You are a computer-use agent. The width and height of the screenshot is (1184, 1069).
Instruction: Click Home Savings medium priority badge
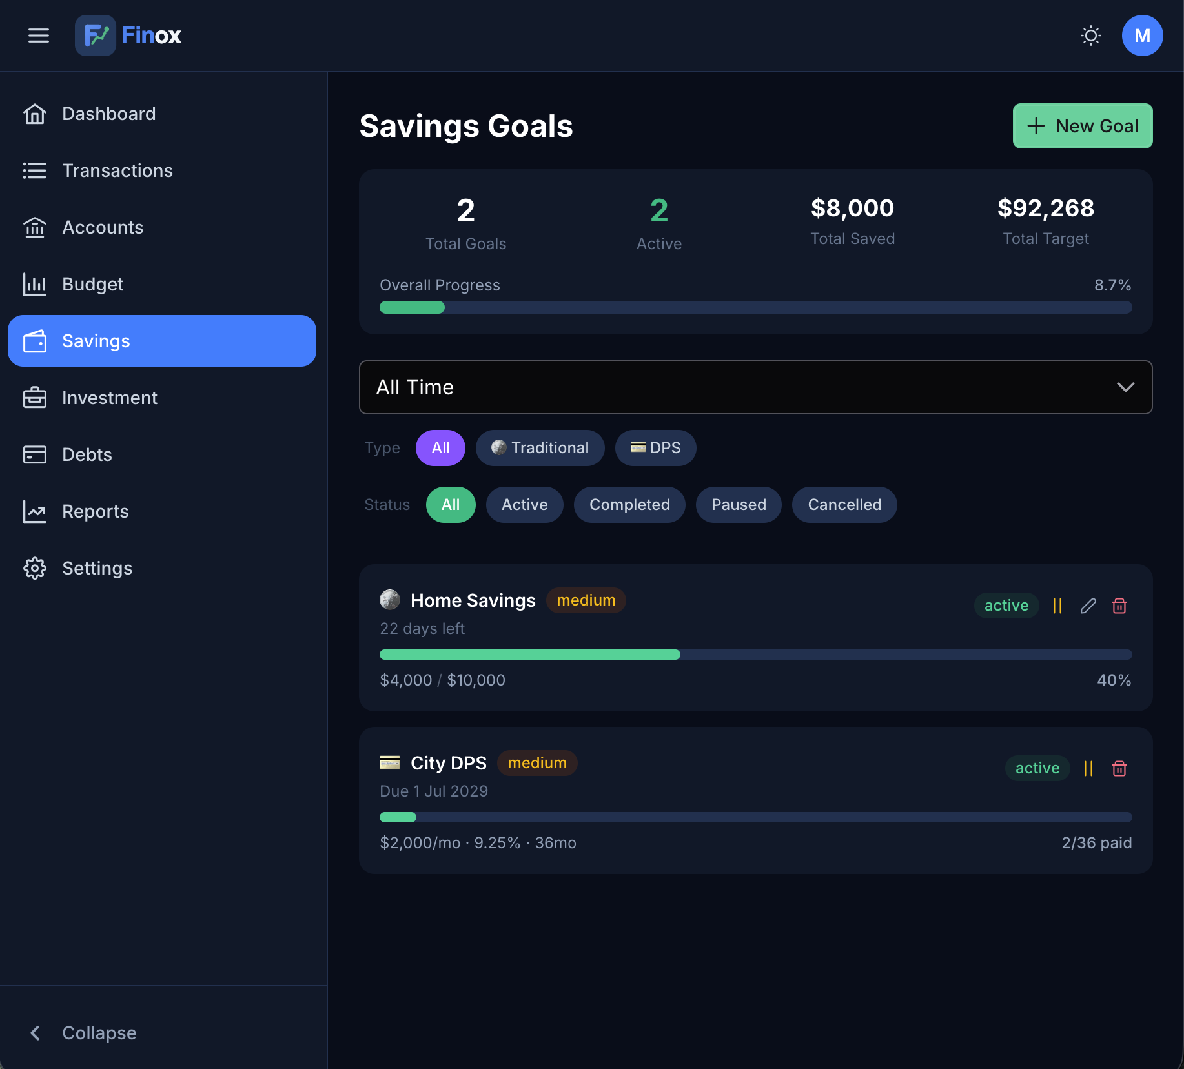[586, 600]
